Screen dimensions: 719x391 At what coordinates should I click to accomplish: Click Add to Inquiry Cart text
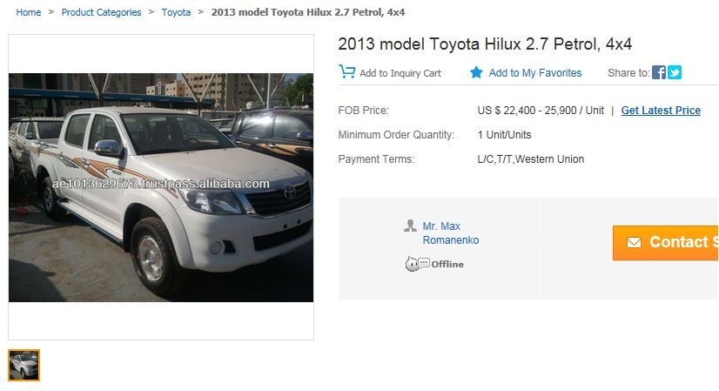click(x=400, y=73)
